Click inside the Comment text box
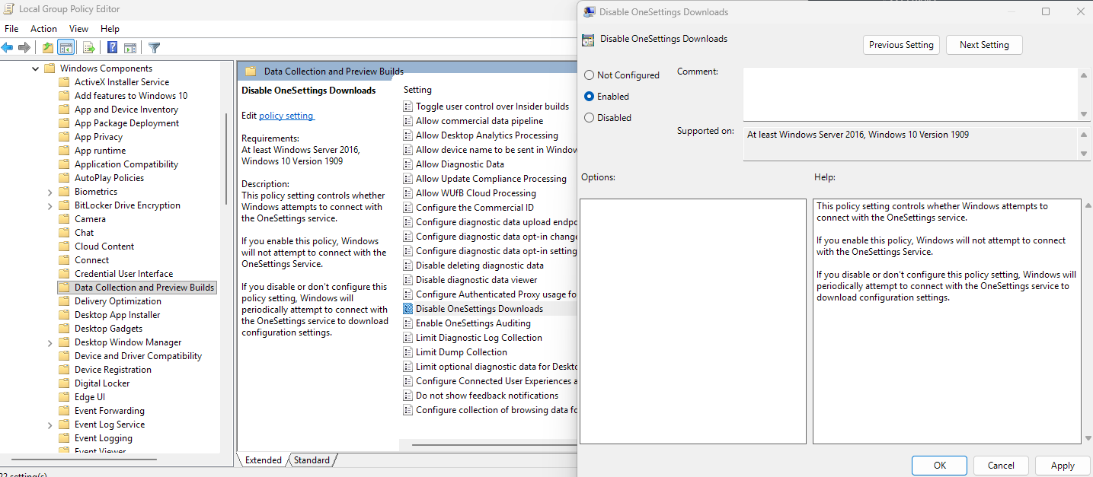1093x477 pixels. pyautogui.click(x=910, y=94)
